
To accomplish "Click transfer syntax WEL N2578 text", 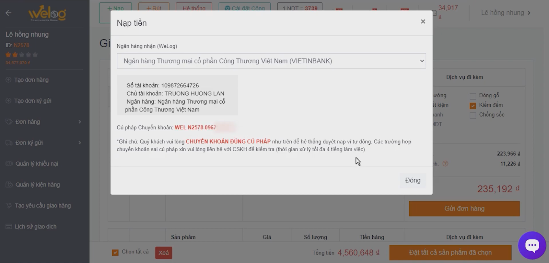I will (195, 128).
